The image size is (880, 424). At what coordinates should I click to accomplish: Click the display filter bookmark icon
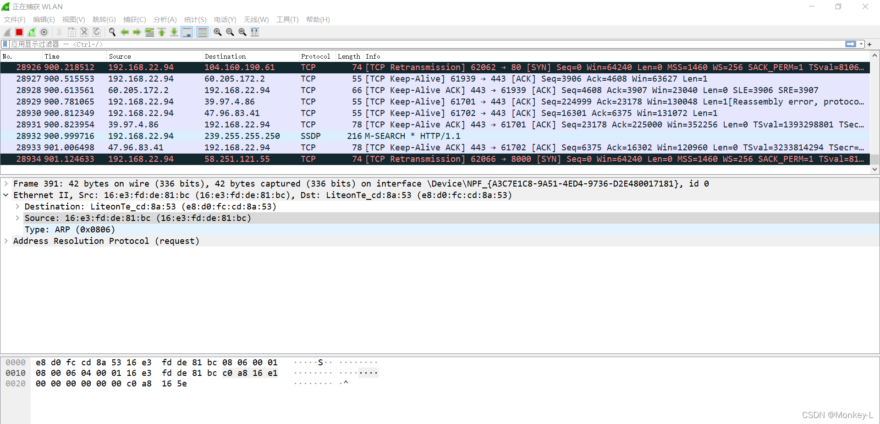5,44
